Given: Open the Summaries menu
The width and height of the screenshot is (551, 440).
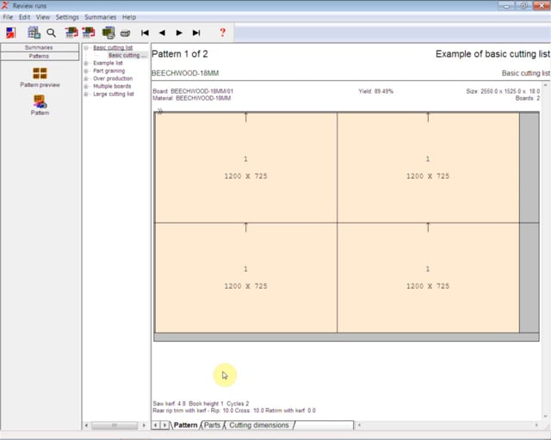Looking at the screenshot, I should 100,17.
